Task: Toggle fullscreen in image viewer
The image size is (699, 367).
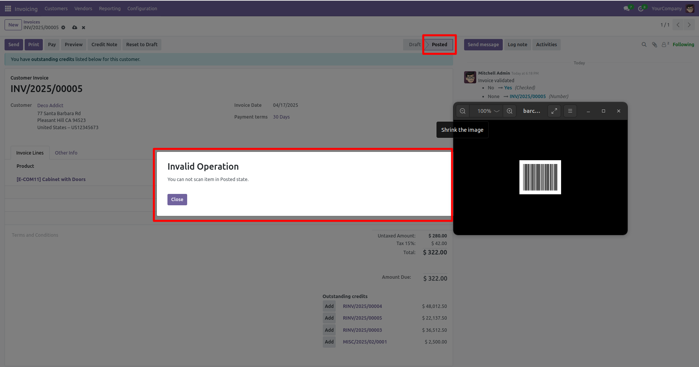Action: point(554,111)
